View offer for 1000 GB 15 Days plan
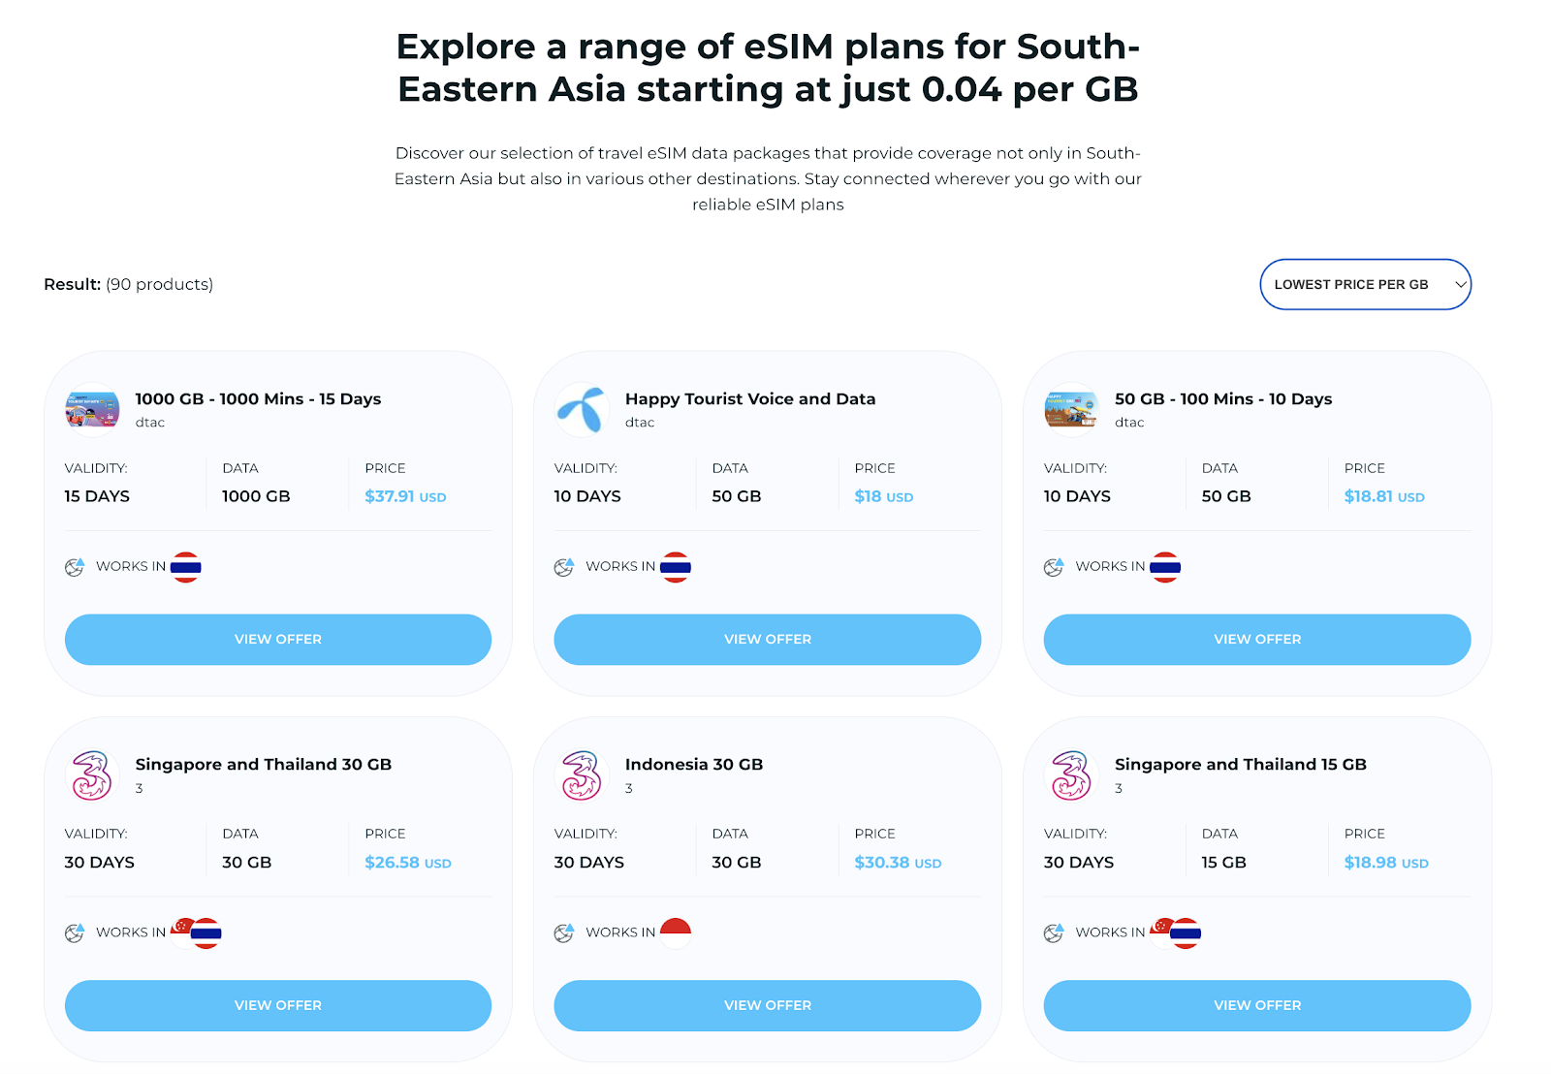The image size is (1551, 1074). 278,640
